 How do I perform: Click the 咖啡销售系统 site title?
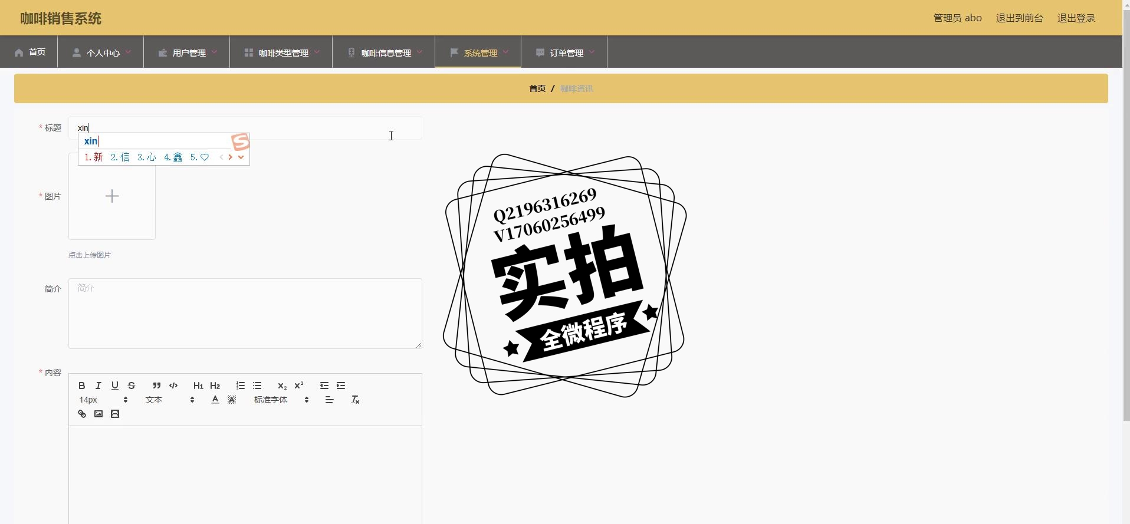[x=61, y=18]
